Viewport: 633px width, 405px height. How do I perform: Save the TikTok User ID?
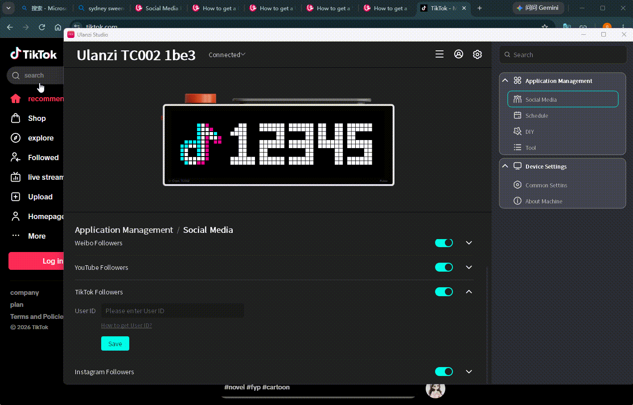pyautogui.click(x=115, y=343)
